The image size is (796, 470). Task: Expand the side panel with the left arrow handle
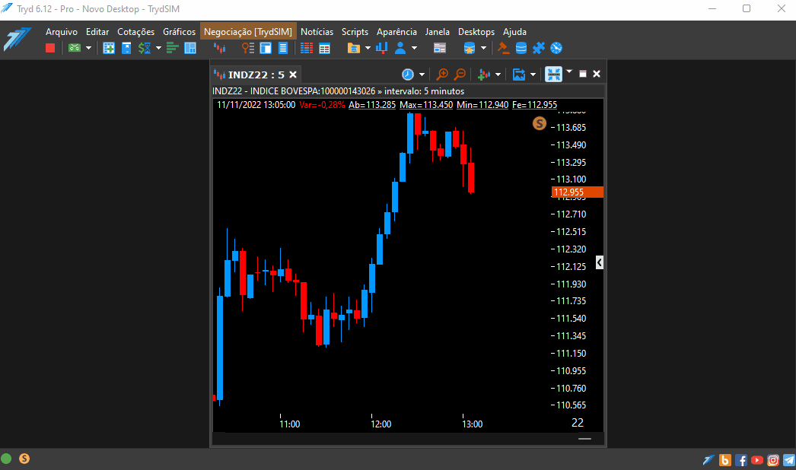600,262
